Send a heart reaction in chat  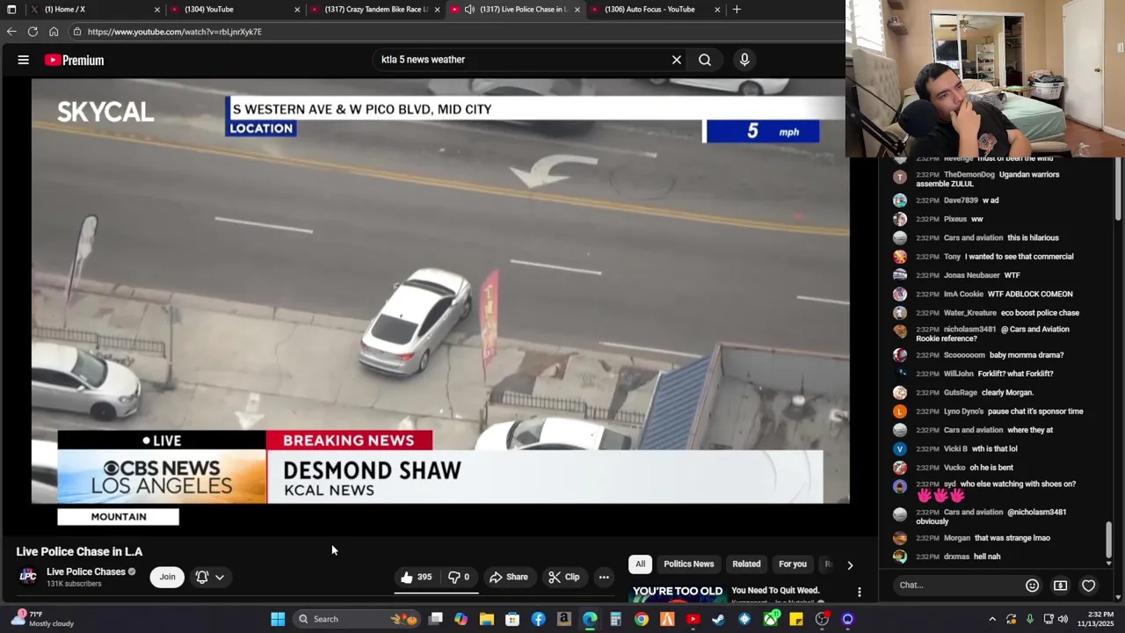1088,586
